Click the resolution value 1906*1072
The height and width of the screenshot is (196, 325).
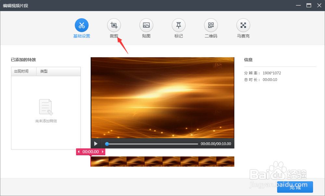(x=272, y=73)
